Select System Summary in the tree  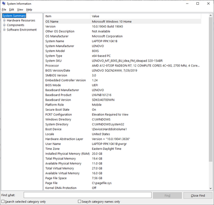point(14,16)
